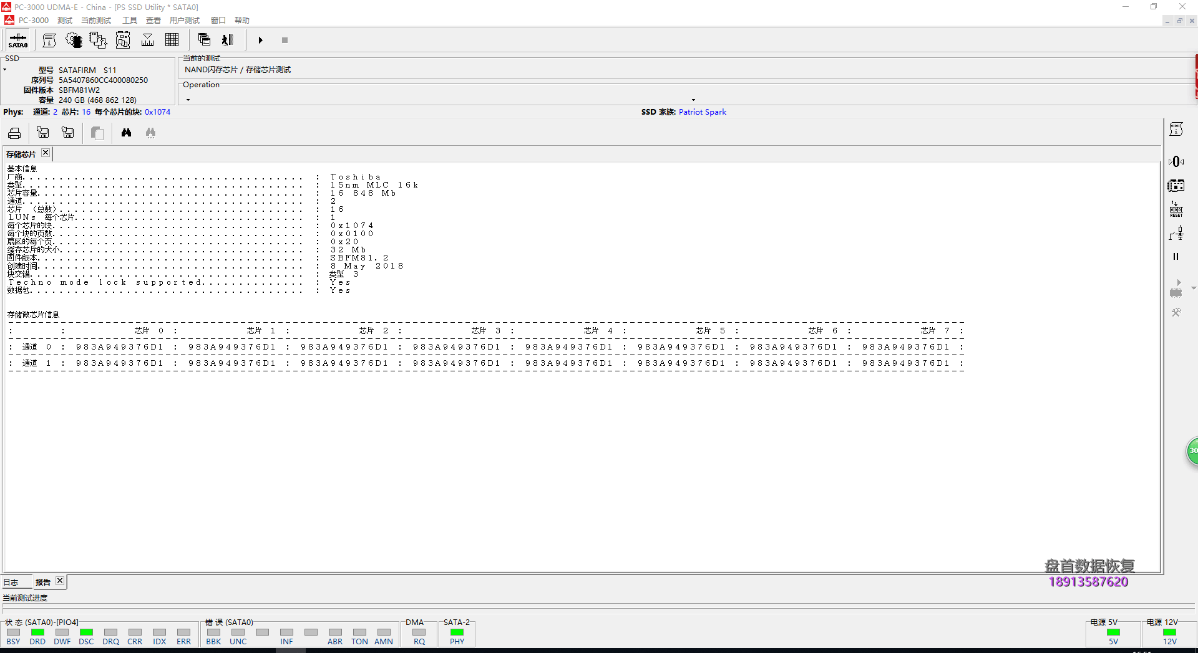The width and height of the screenshot is (1198, 653).
Task: Click the SATA0 port selector button
Action: click(x=18, y=41)
